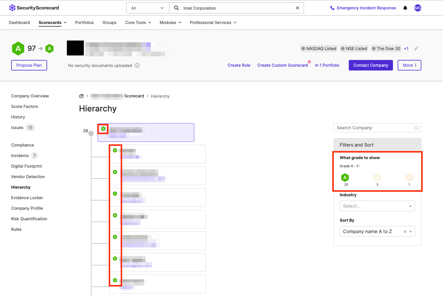Click the large A grade hexagon beside 97
The image size is (443, 296).
click(18, 48)
